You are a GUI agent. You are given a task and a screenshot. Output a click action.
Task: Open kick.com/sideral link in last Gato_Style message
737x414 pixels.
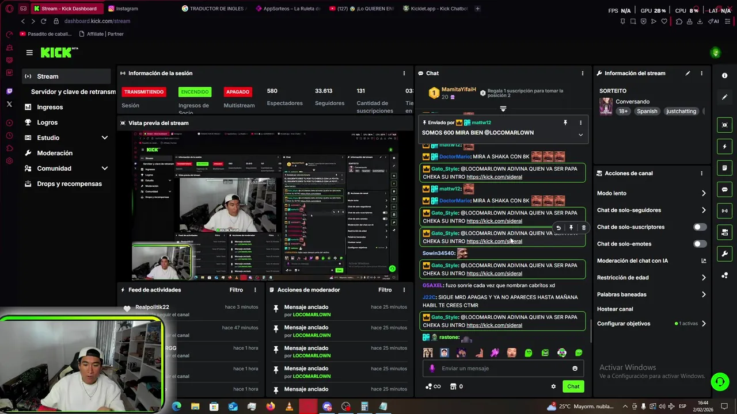[x=494, y=325]
